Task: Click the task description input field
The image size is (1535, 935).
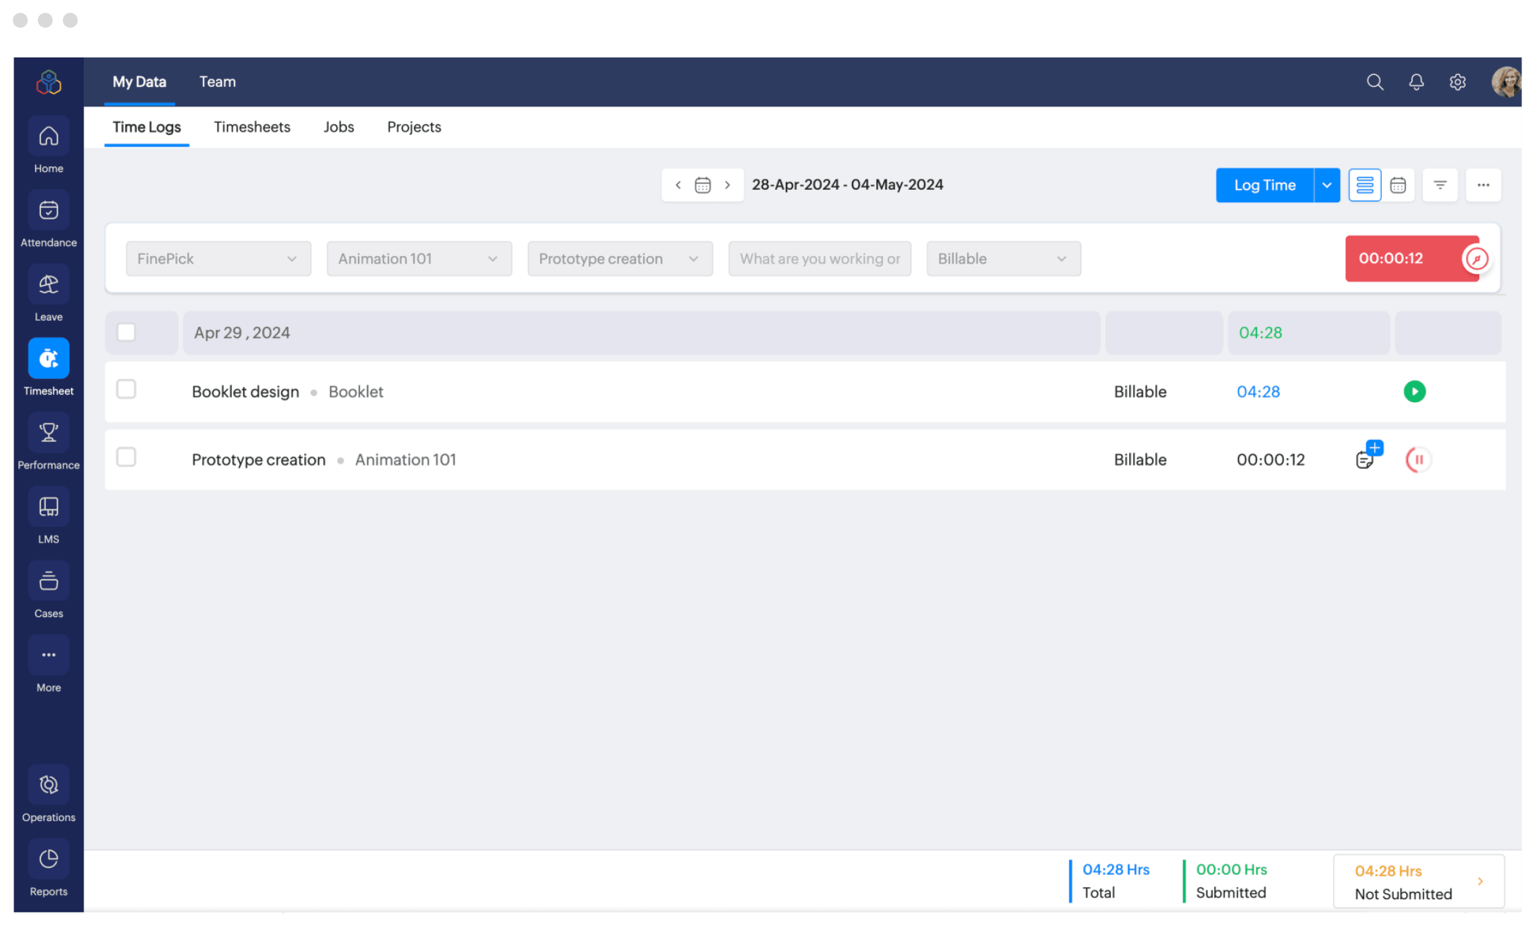Action: (x=820, y=257)
